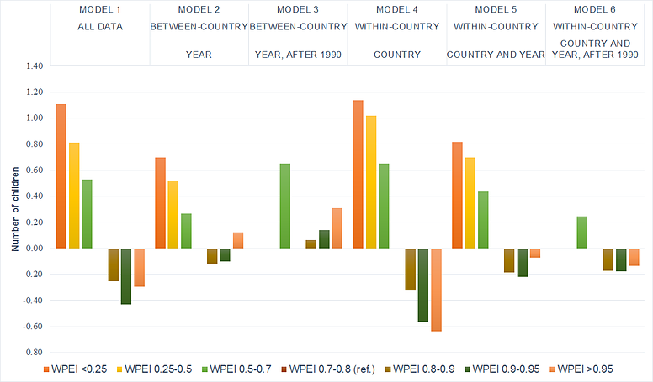653x382 pixels.
Task: Click the 'Number of children' axis title
Action: (15, 209)
